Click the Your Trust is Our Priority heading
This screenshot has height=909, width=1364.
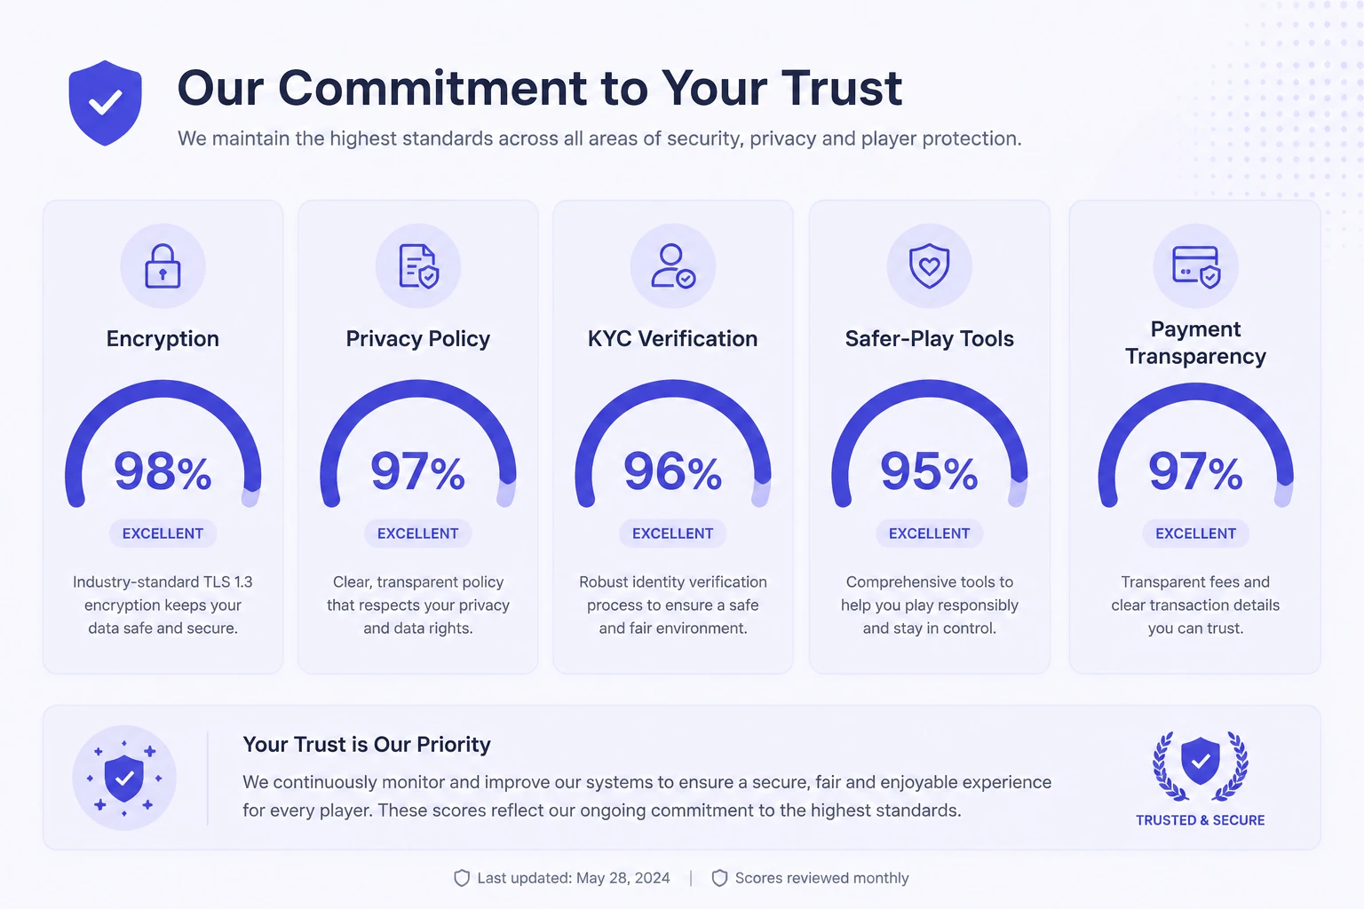[x=367, y=745]
